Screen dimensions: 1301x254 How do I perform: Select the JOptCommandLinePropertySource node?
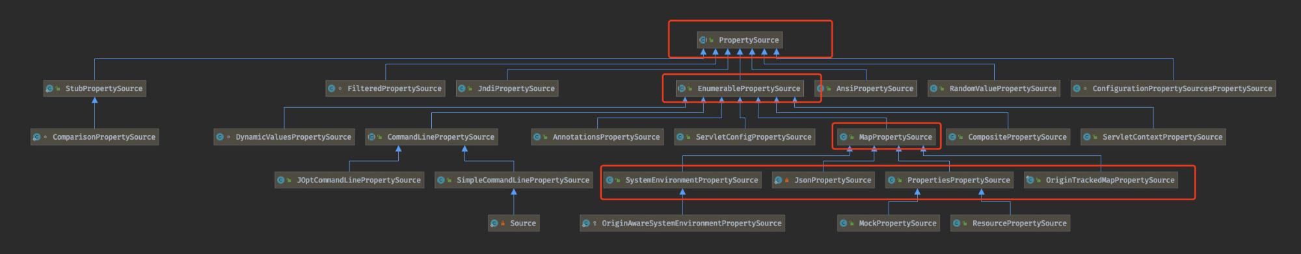pos(349,181)
